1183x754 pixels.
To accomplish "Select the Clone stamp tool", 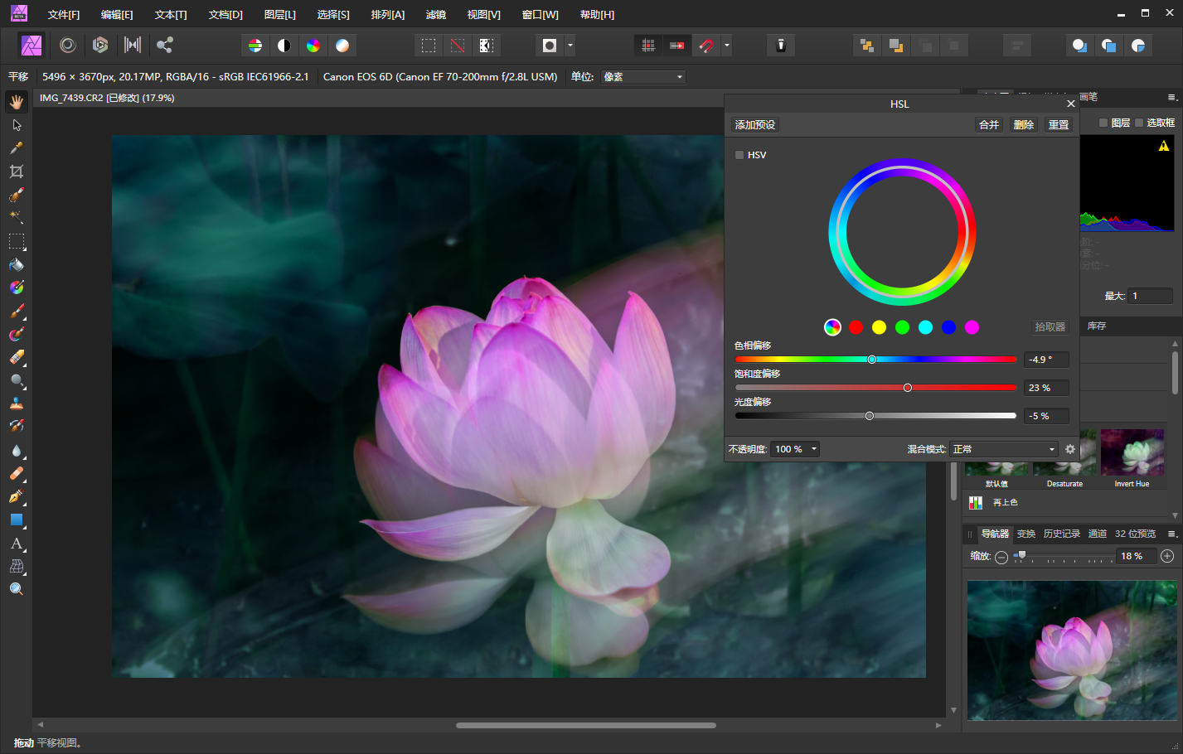I will pyautogui.click(x=17, y=404).
